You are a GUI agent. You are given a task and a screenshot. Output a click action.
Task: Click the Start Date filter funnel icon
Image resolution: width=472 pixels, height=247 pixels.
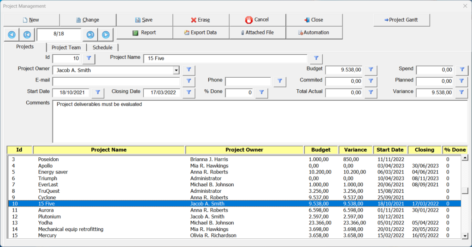[98, 92]
